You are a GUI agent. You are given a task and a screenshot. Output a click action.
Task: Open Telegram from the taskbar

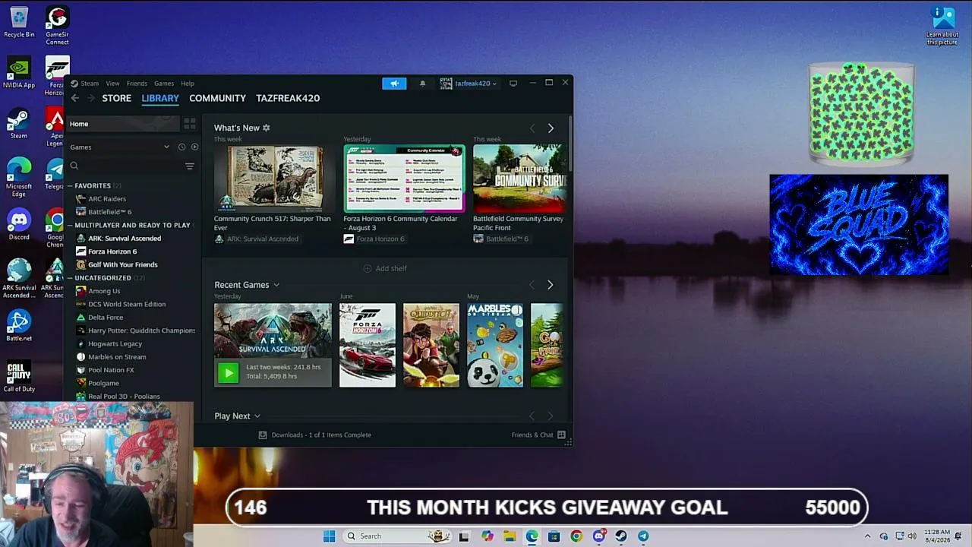point(643,536)
